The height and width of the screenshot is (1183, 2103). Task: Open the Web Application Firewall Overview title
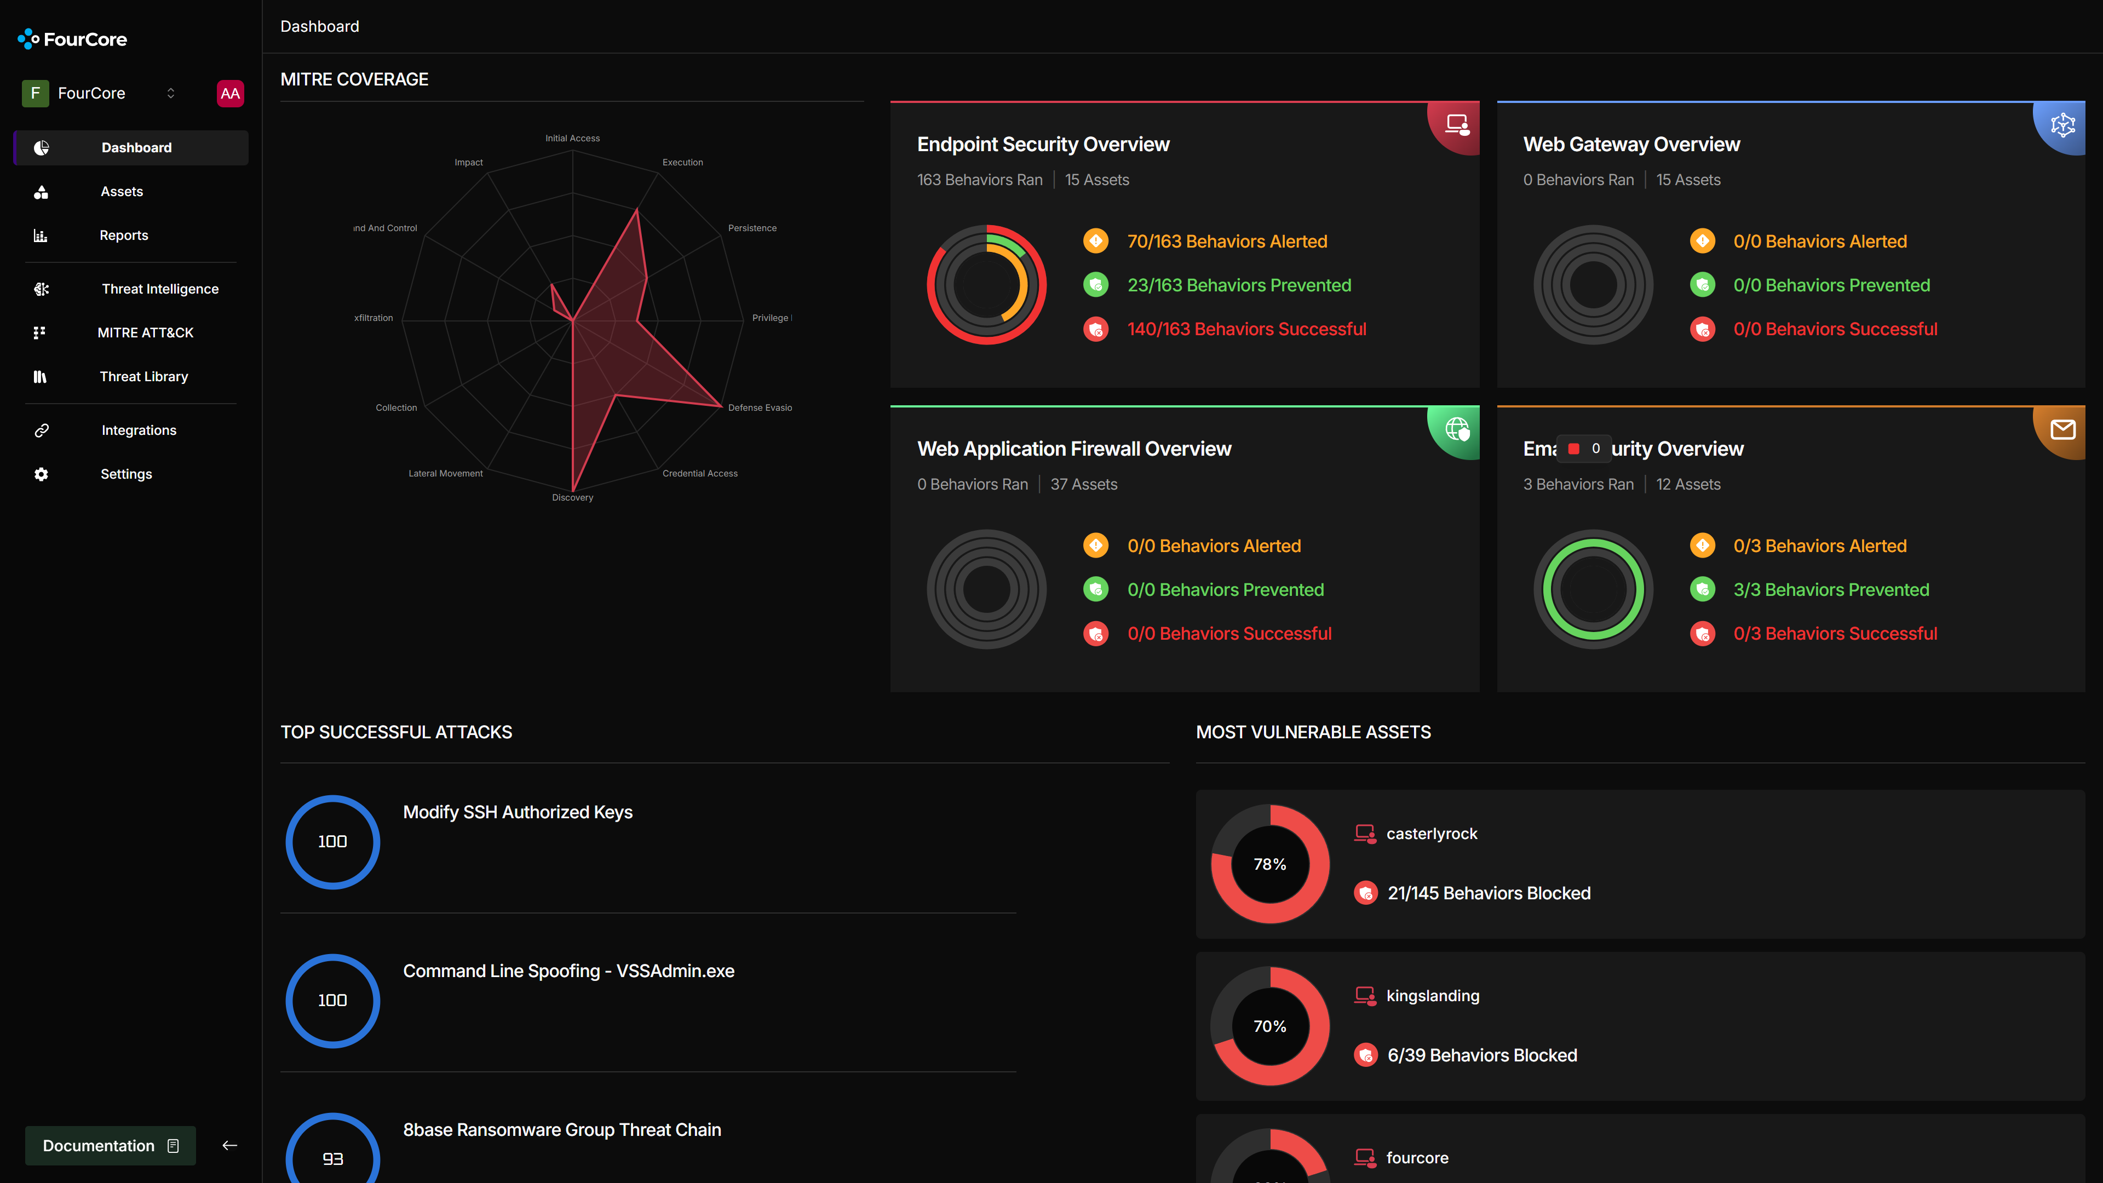click(1073, 449)
